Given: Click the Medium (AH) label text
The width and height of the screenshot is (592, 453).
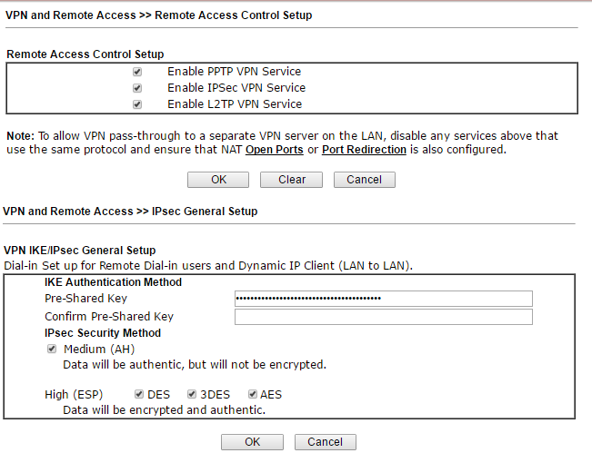Looking at the screenshot, I should (x=98, y=349).
